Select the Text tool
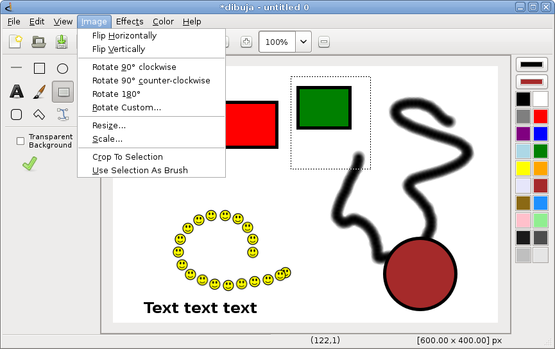555x349 pixels. (16, 92)
